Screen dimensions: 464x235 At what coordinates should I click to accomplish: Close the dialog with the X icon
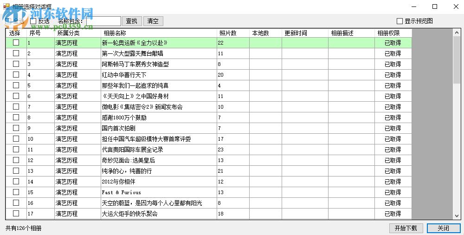[456, 7]
